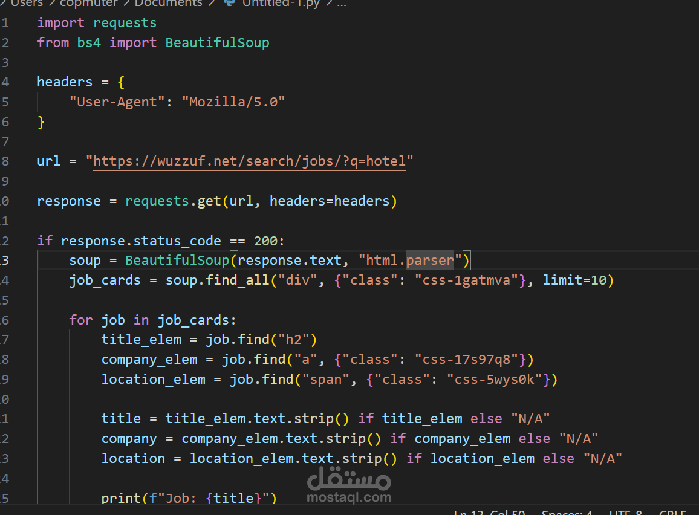Screen dimensions: 699x515
Task: Click 'limit=10' argument
Action: 574,280
